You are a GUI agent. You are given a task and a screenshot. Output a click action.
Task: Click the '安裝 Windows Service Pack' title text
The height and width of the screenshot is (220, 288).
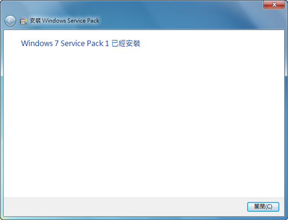64,21
